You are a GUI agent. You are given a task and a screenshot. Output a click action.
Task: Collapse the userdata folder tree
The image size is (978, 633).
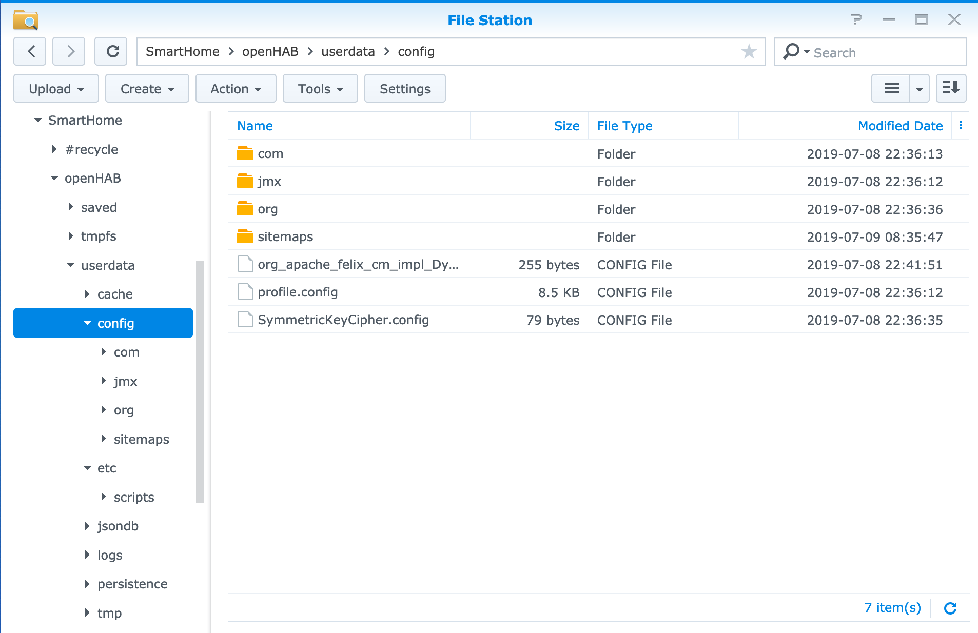pos(71,265)
